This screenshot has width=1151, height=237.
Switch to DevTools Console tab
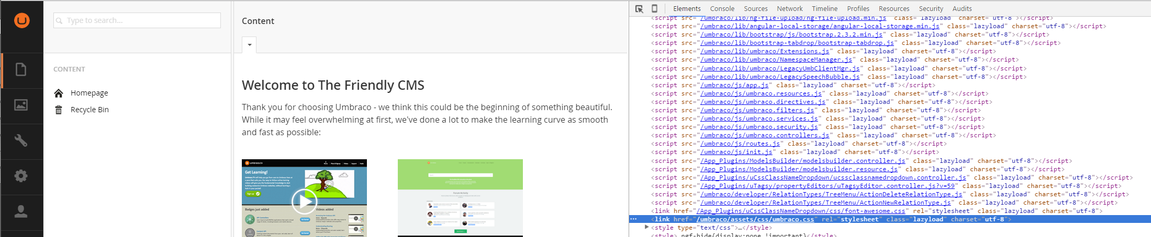coord(722,8)
